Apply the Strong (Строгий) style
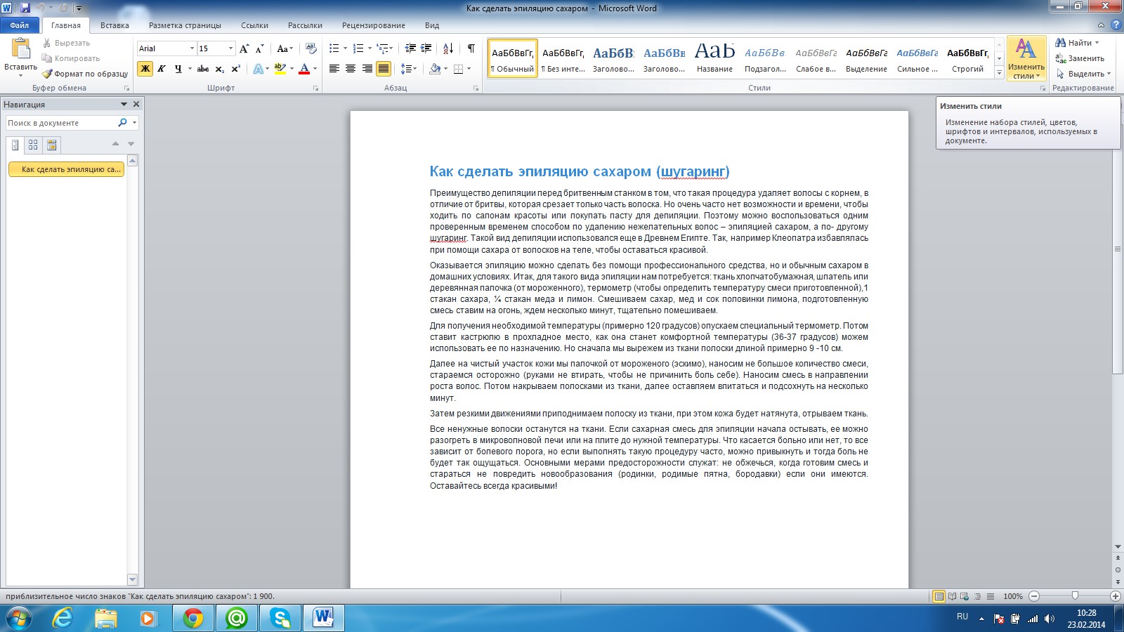 [x=967, y=58]
